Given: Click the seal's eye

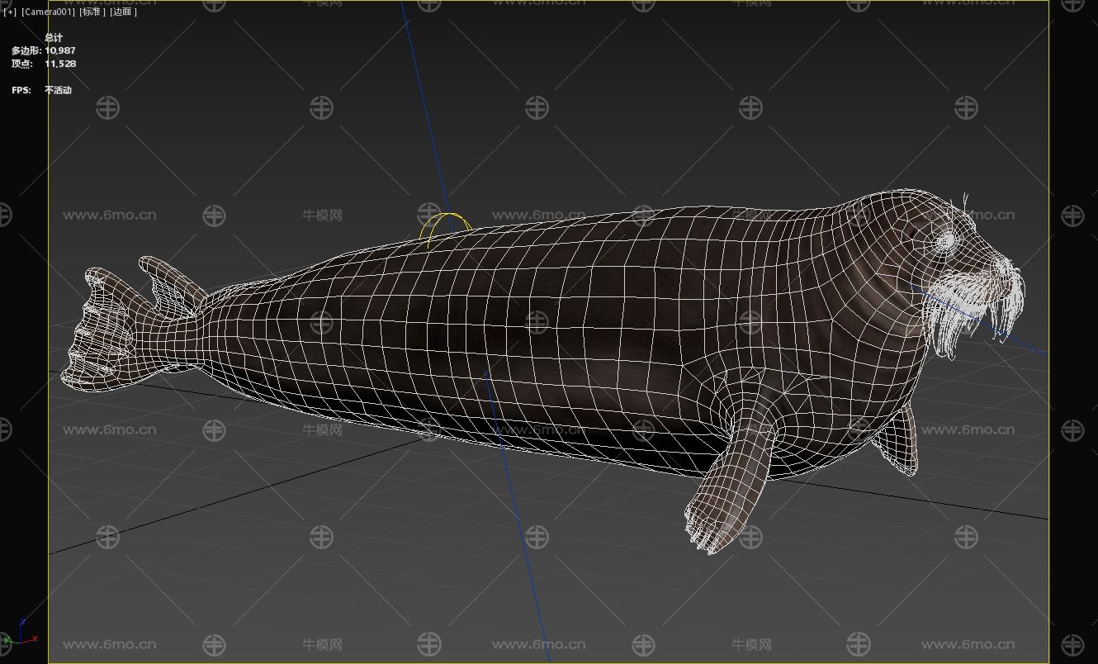Looking at the screenshot, I should pos(945,240).
